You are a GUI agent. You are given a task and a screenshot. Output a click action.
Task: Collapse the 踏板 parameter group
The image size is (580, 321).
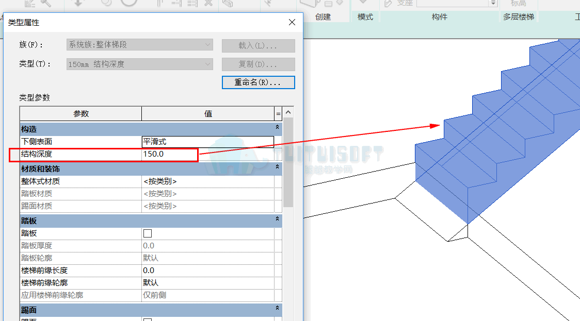(x=277, y=219)
